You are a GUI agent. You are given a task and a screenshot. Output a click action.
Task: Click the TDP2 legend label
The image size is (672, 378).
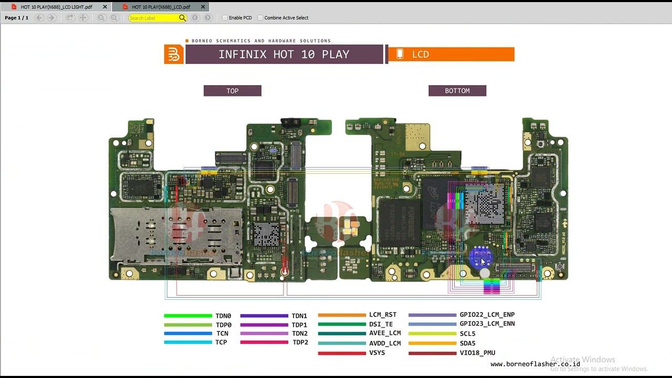pyautogui.click(x=300, y=342)
